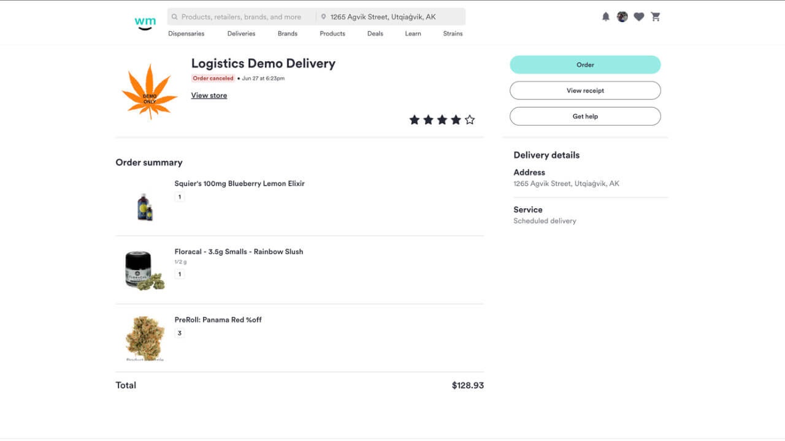The width and height of the screenshot is (785, 441).
Task: Click the Delivery details heading
Action: [546, 155]
